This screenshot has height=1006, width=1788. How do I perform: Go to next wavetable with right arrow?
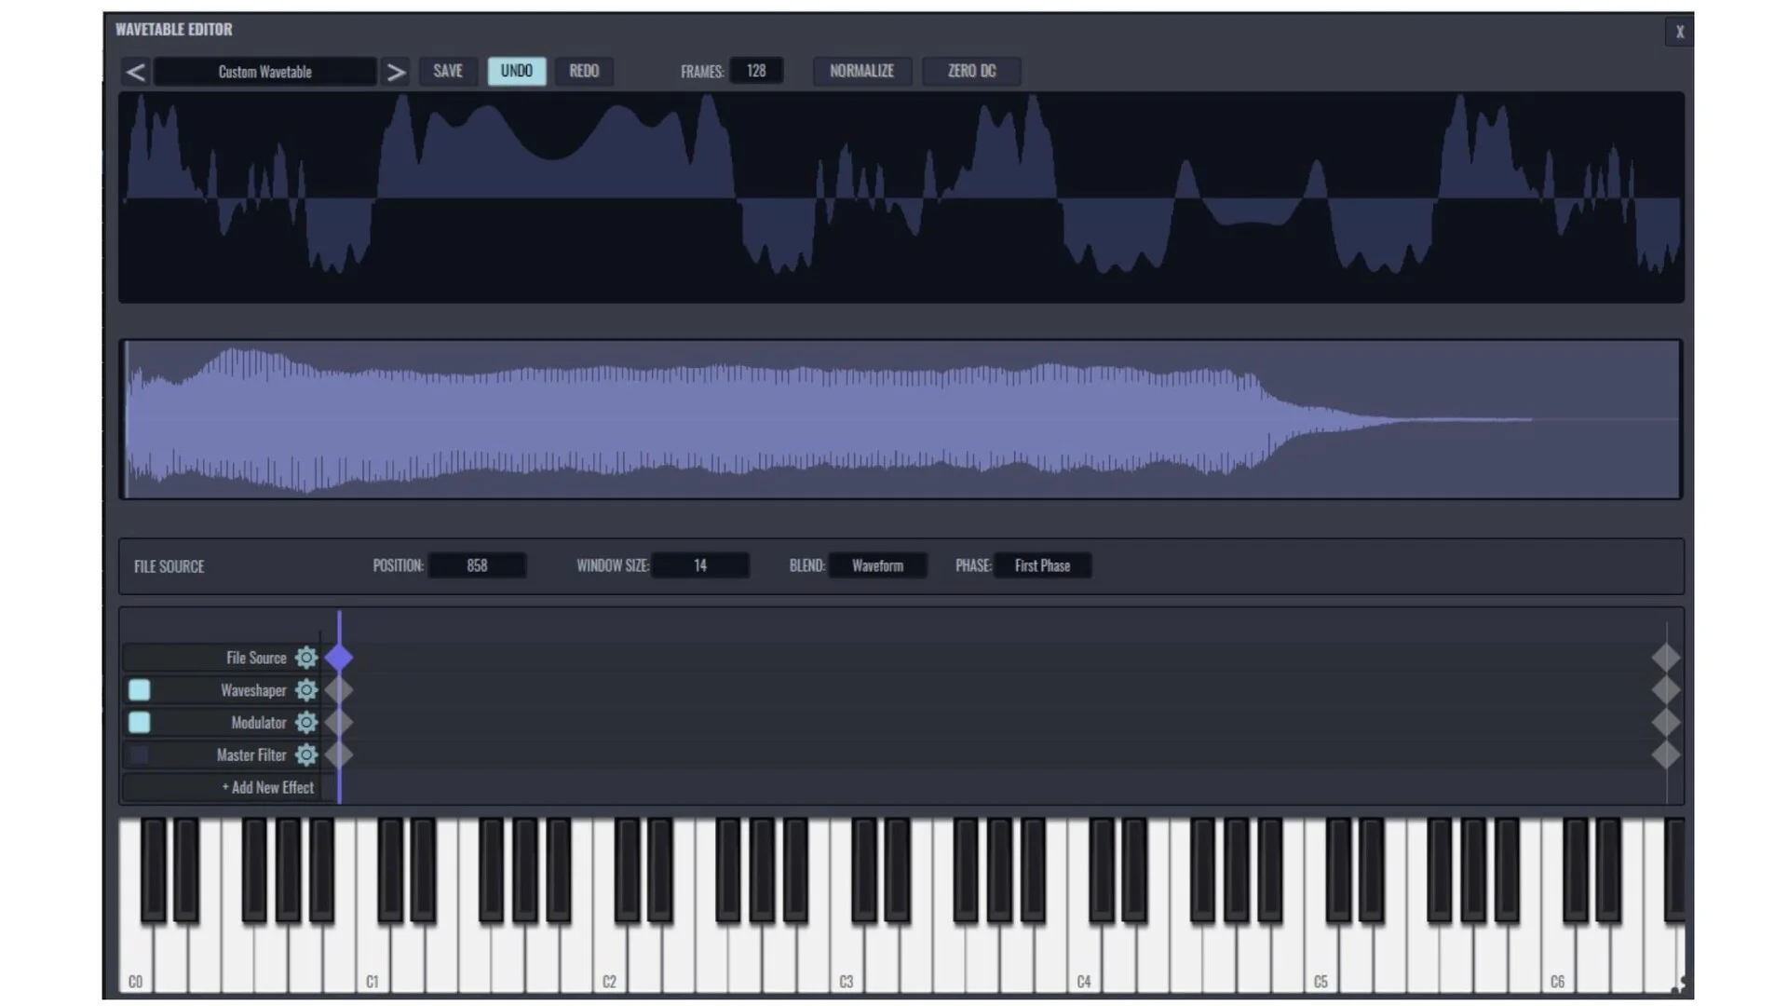click(x=396, y=72)
